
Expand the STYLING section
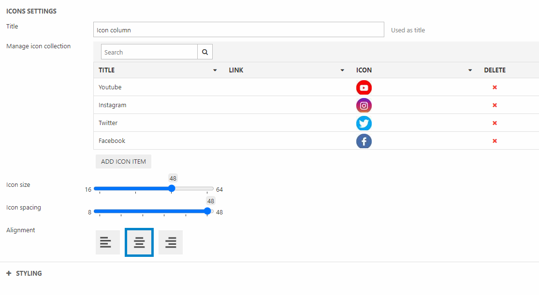coord(24,273)
